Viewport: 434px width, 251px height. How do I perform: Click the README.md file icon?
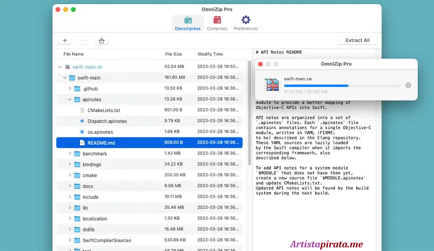click(82, 143)
